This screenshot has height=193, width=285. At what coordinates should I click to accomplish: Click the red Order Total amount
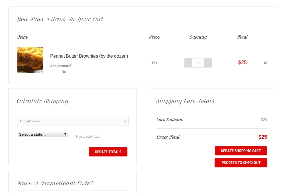(262, 137)
